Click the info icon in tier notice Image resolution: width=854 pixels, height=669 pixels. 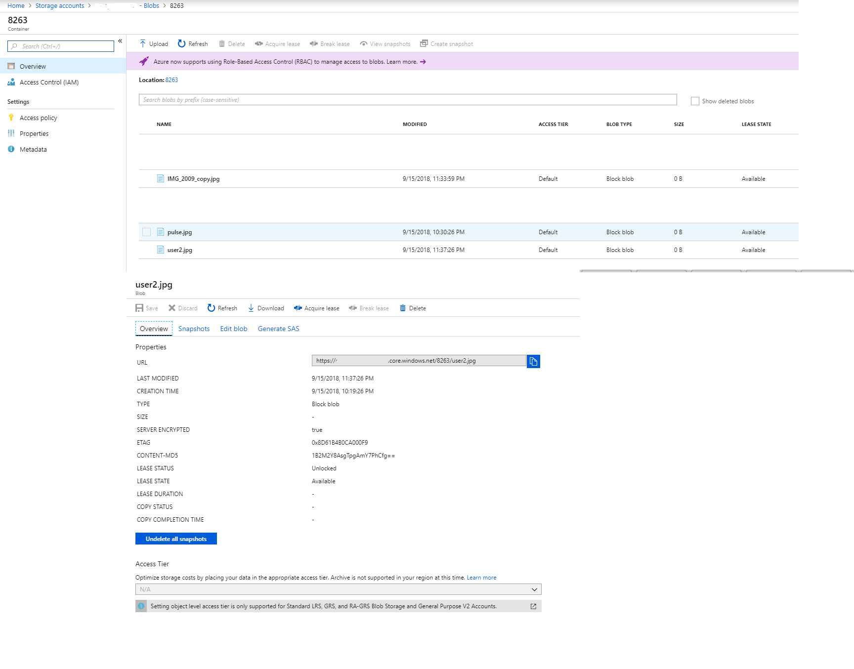click(x=141, y=606)
